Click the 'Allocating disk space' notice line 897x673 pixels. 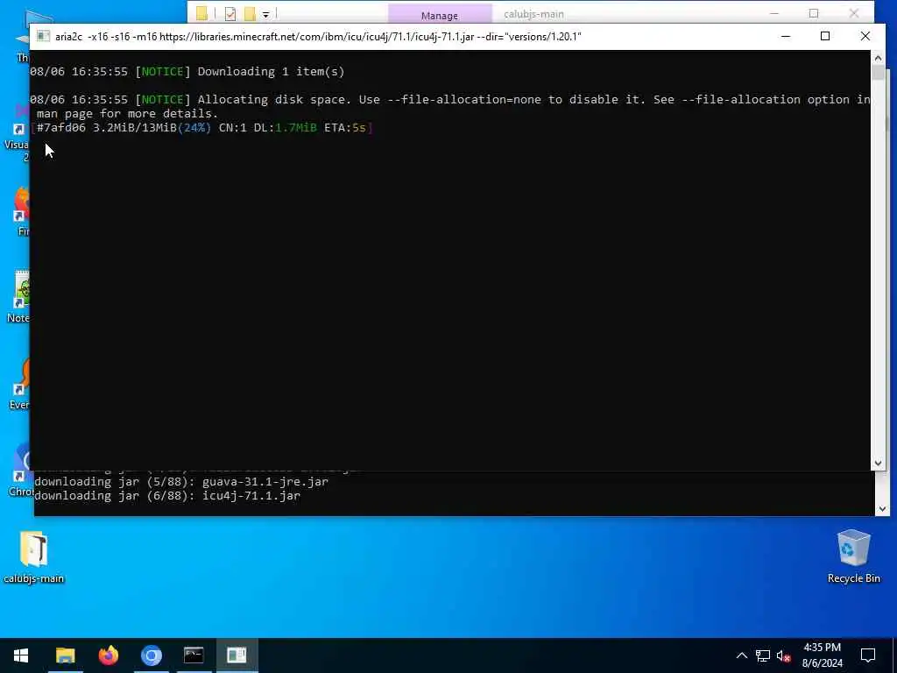point(450,106)
